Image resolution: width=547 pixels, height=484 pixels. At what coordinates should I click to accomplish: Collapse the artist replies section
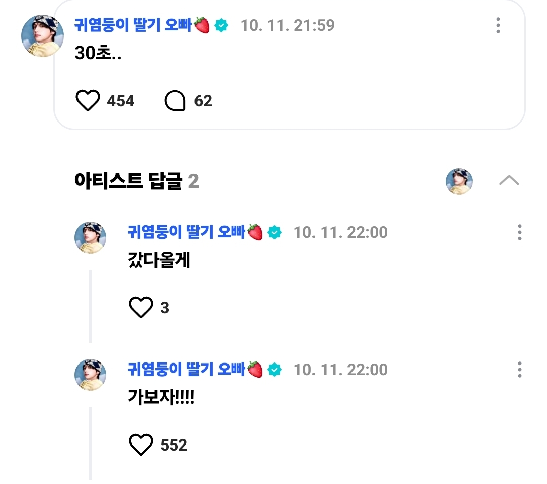click(x=509, y=181)
